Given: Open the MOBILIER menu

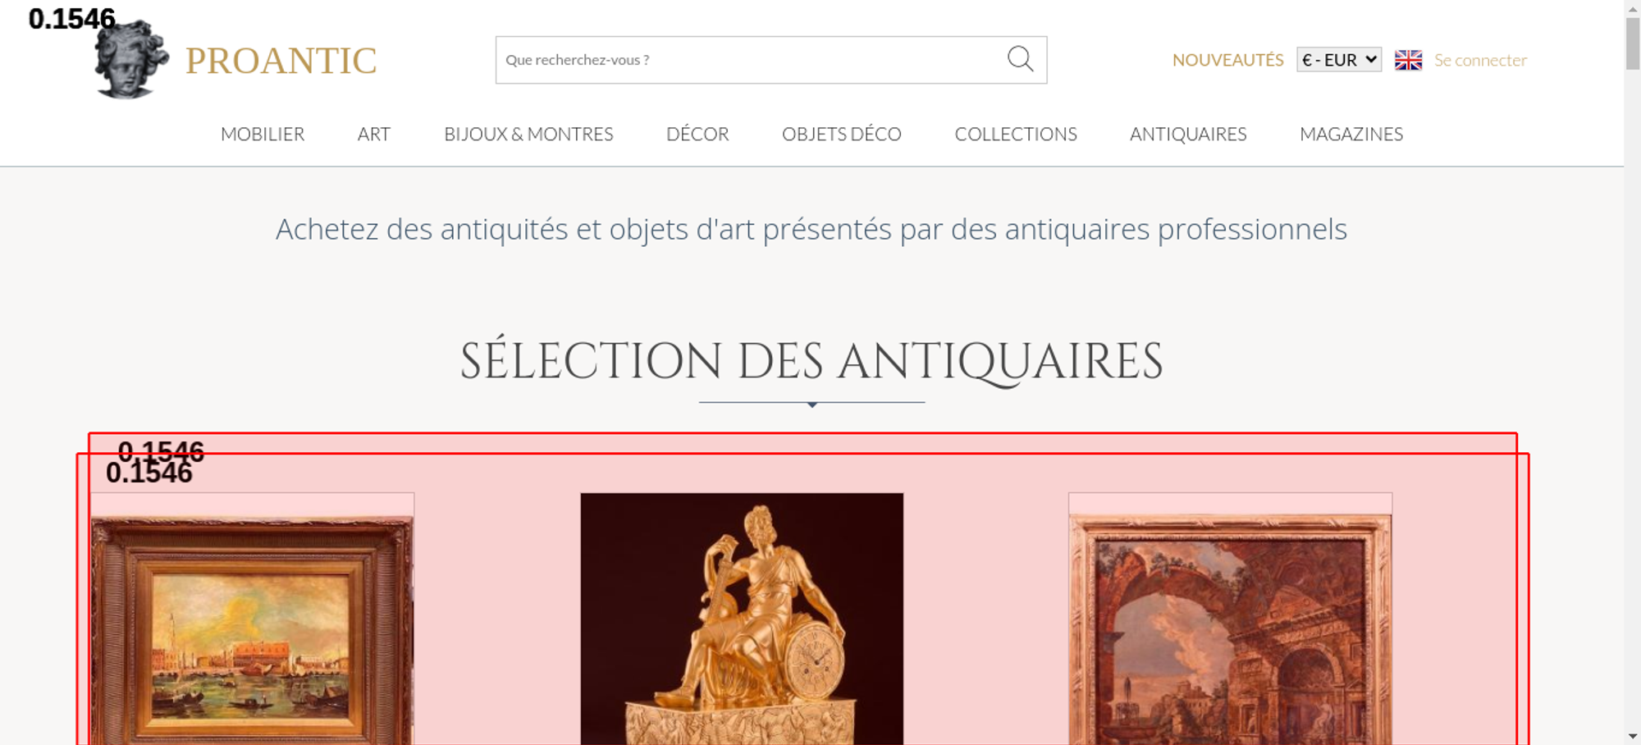Looking at the screenshot, I should click(x=263, y=134).
